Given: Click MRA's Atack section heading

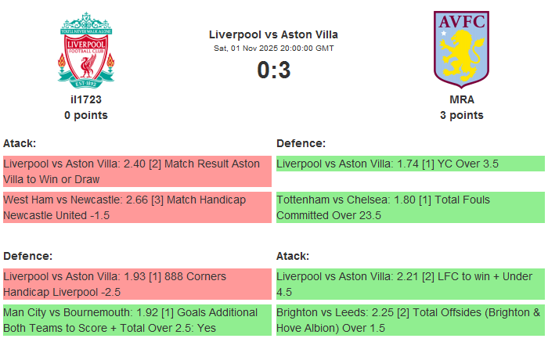Looking at the screenshot, I should (x=293, y=256).
